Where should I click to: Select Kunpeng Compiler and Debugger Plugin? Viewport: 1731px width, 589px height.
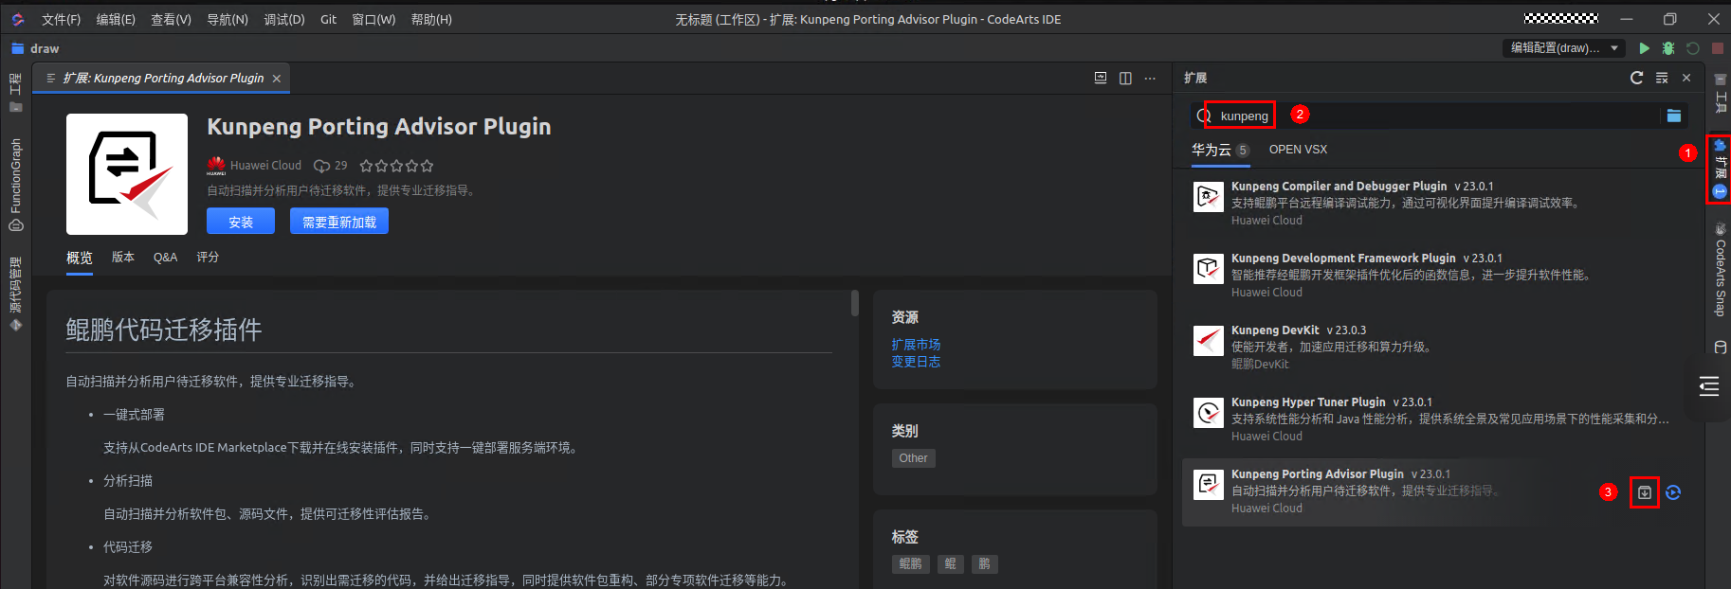(x=1438, y=204)
